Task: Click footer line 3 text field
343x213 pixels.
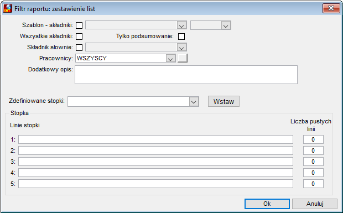Action: [155, 162]
